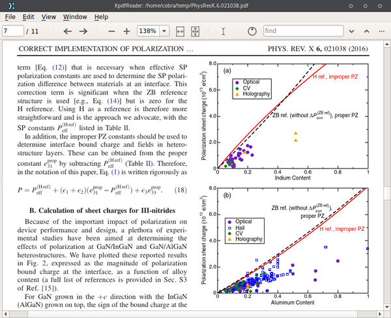Click the vertical scrollbar up arrow
Viewport: 391px width, 318px height.
(386, 44)
